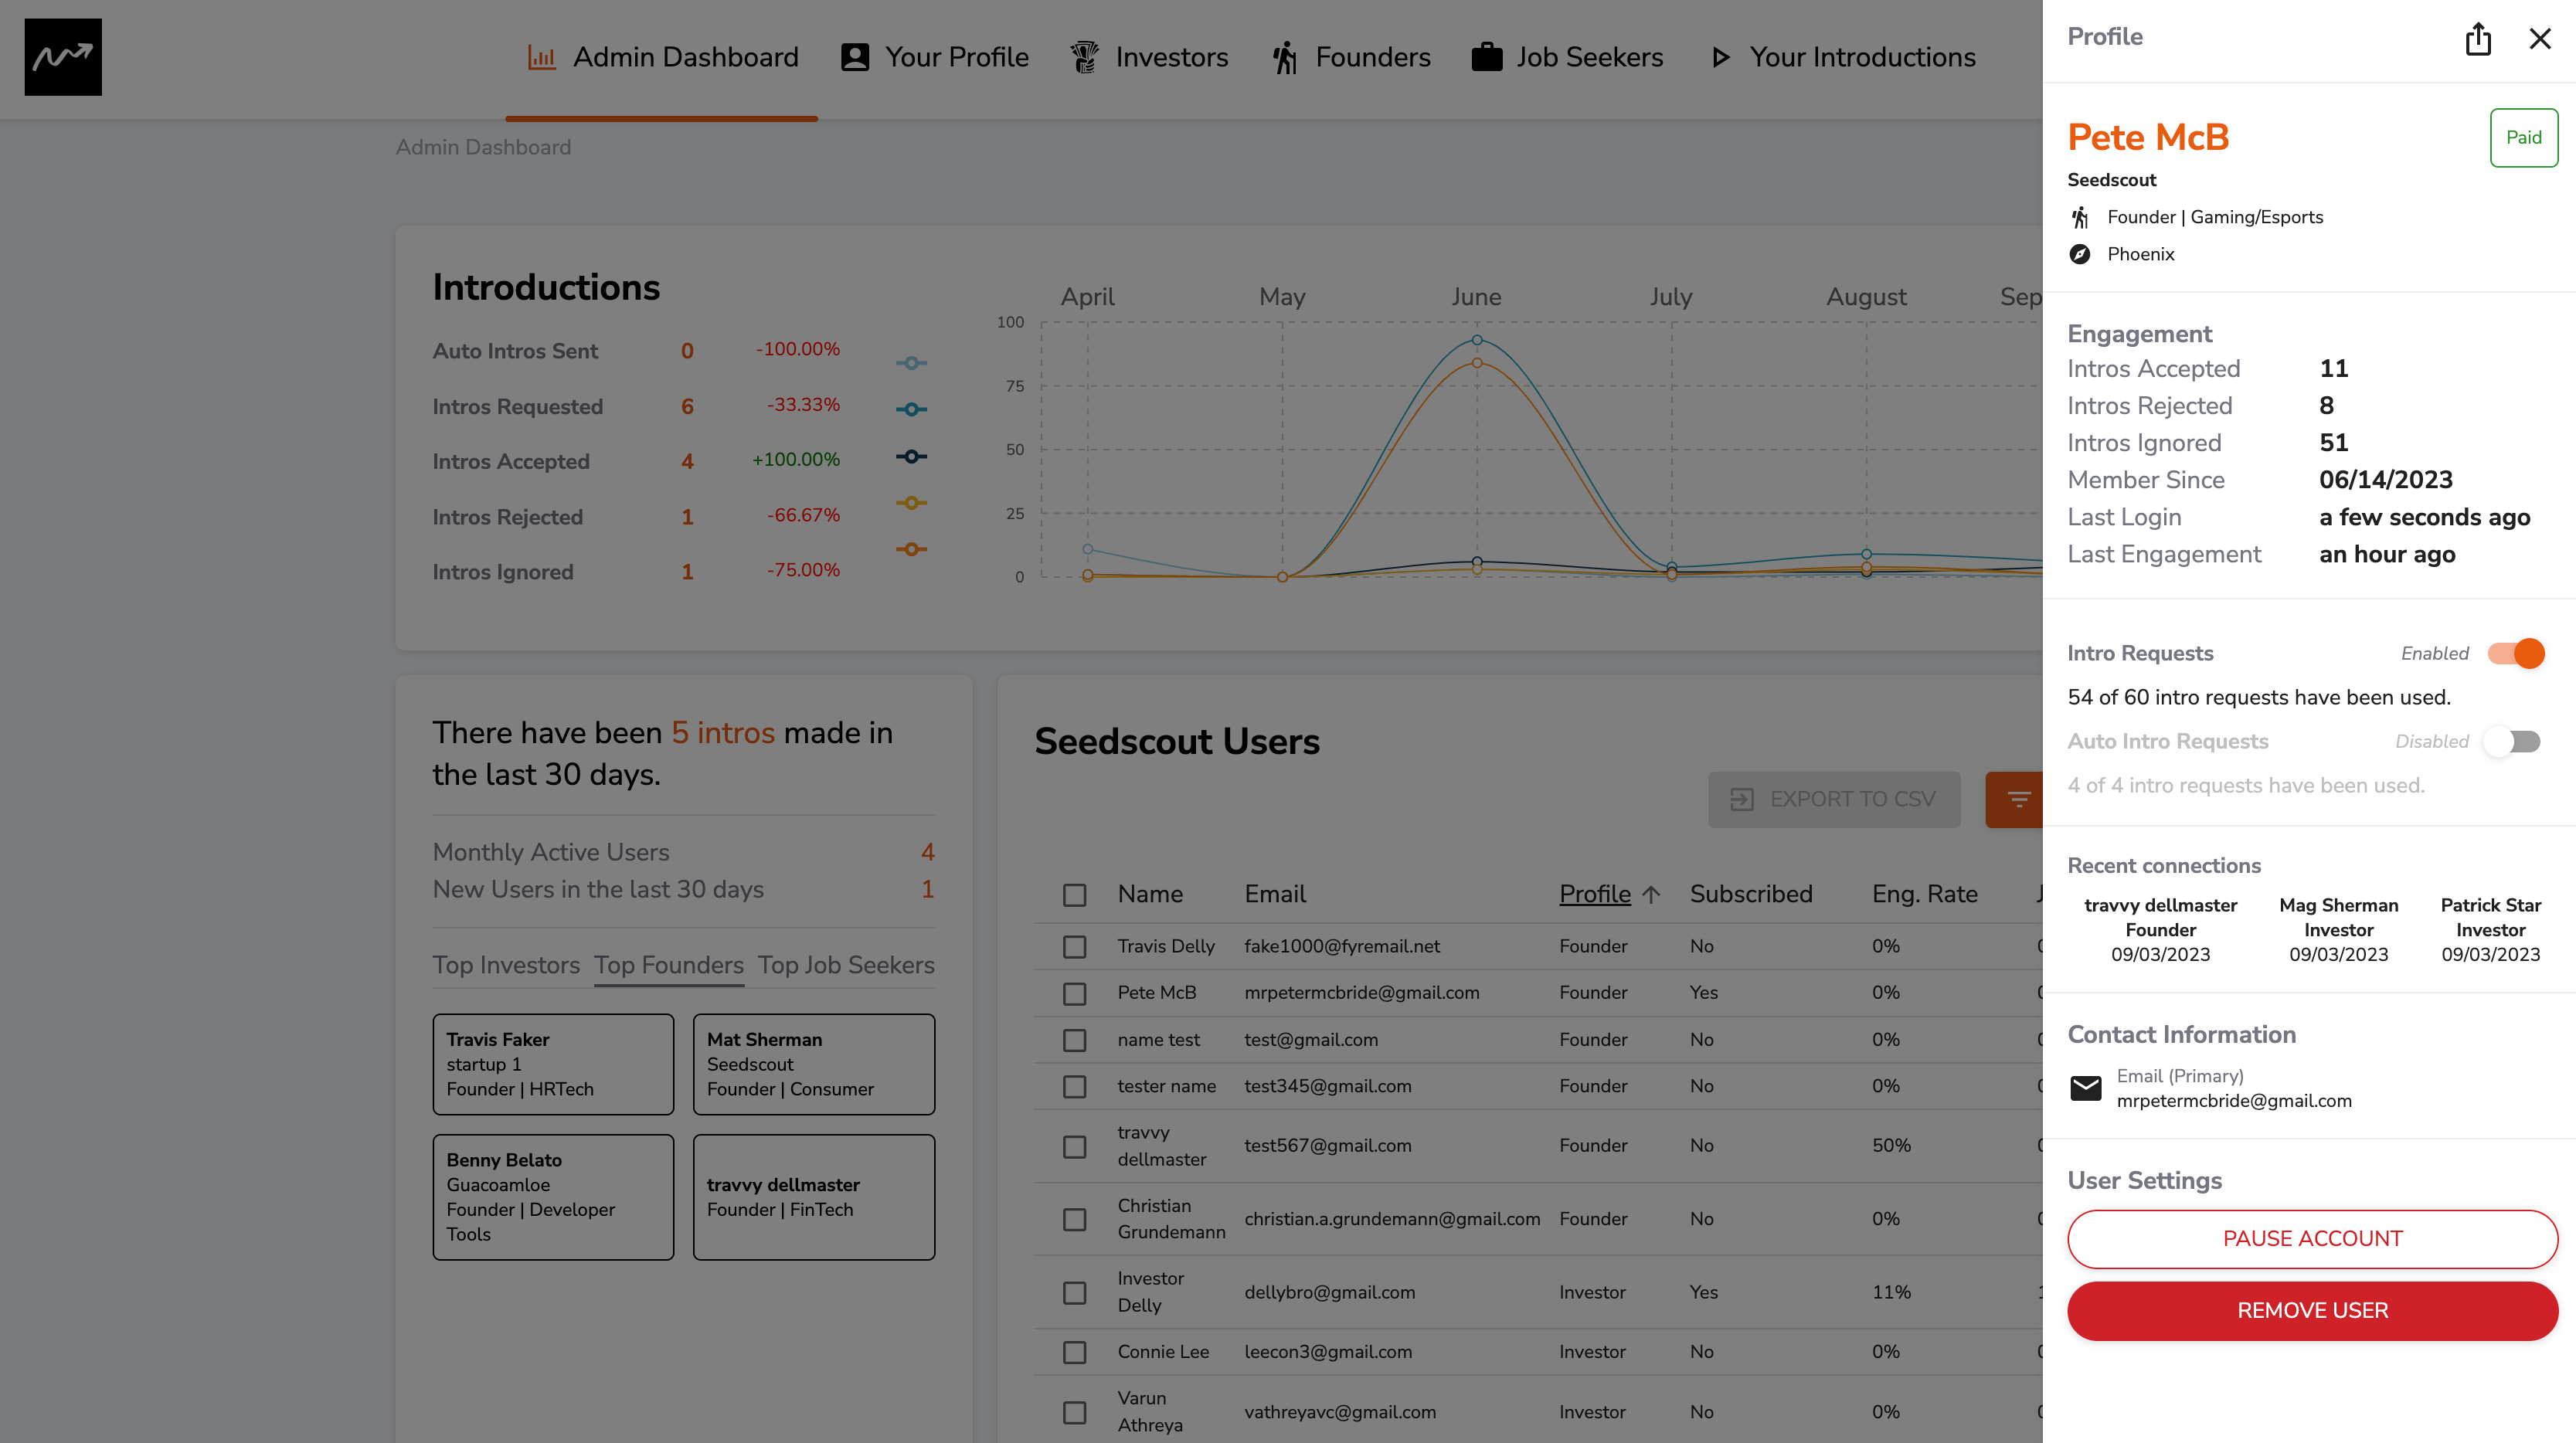Disable the Intro Requests toggle

click(x=2516, y=654)
